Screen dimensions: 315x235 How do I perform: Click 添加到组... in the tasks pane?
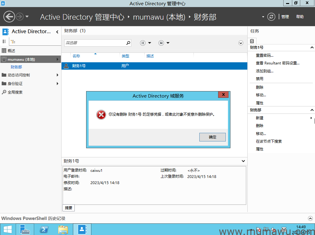pyautogui.click(x=264, y=71)
